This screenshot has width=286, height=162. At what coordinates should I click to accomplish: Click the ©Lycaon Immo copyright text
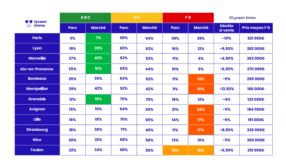(242, 18)
